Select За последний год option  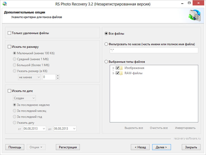(x=14, y=117)
